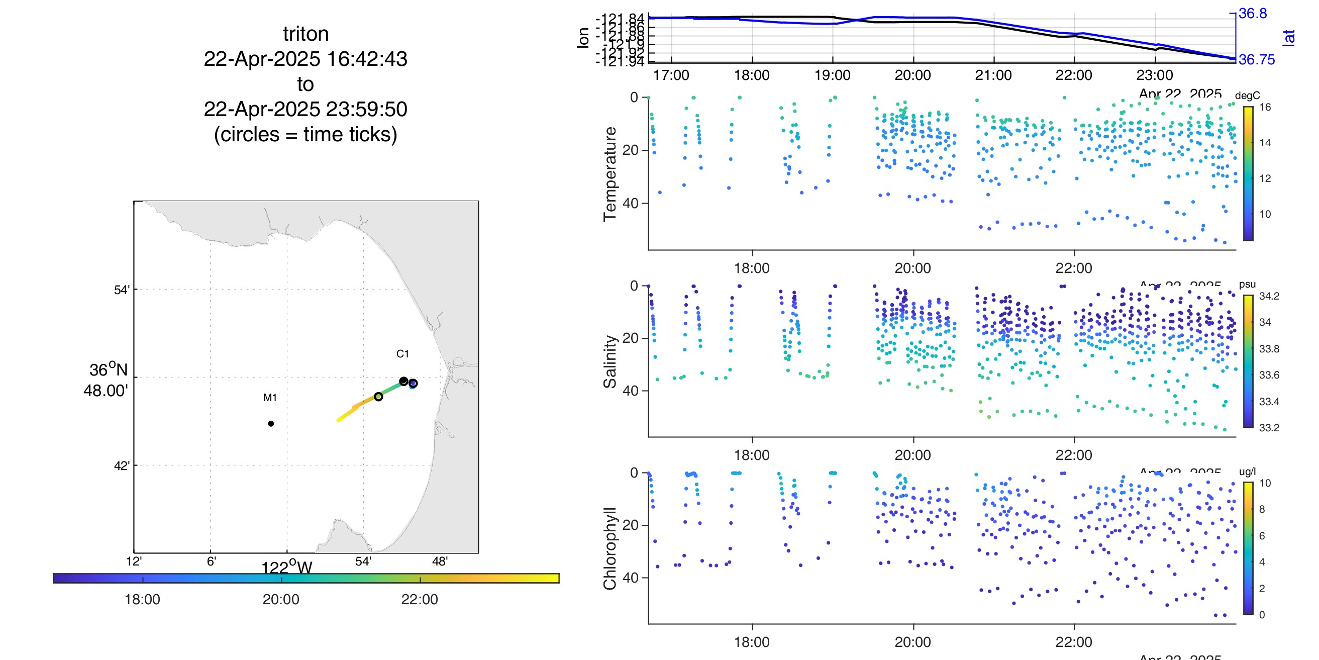The height and width of the screenshot is (660, 1319).
Task: Click the temperature degC colorbar
Action: click(1248, 173)
